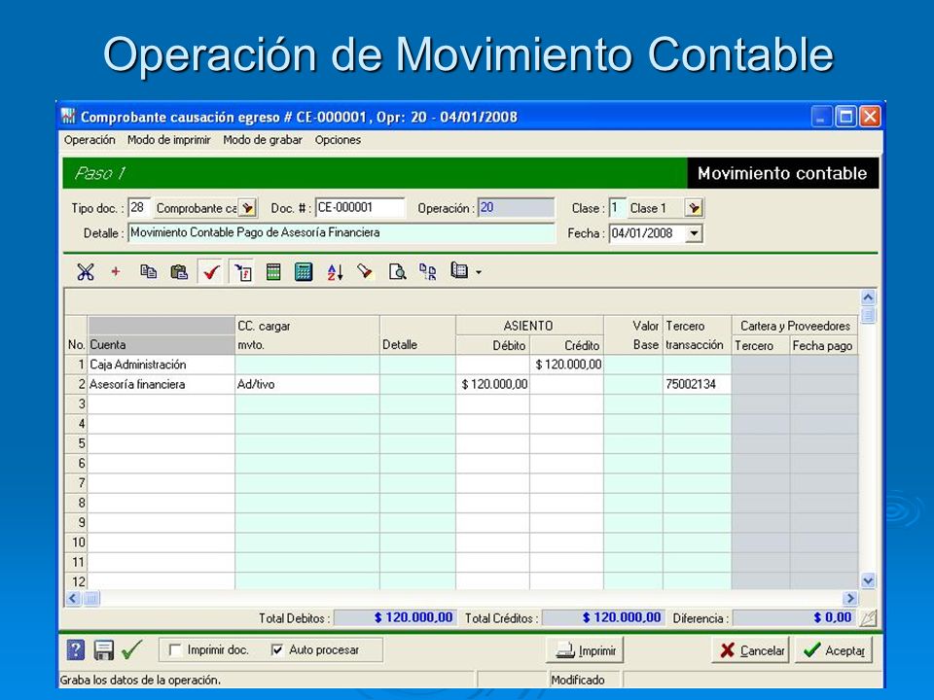Image resolution: width=934 pixels, height=700 pixels.
Task: Click the linked documents icon
Action: click(428, 272)
